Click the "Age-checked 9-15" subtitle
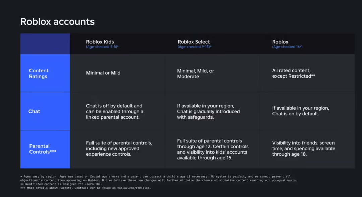The width and height of the screenshot is (362, 197). (x=194, y=47)
